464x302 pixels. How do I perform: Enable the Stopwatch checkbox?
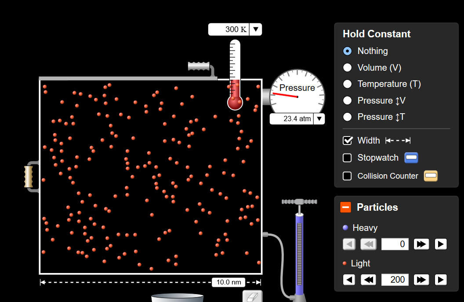[x=347, y=158]
